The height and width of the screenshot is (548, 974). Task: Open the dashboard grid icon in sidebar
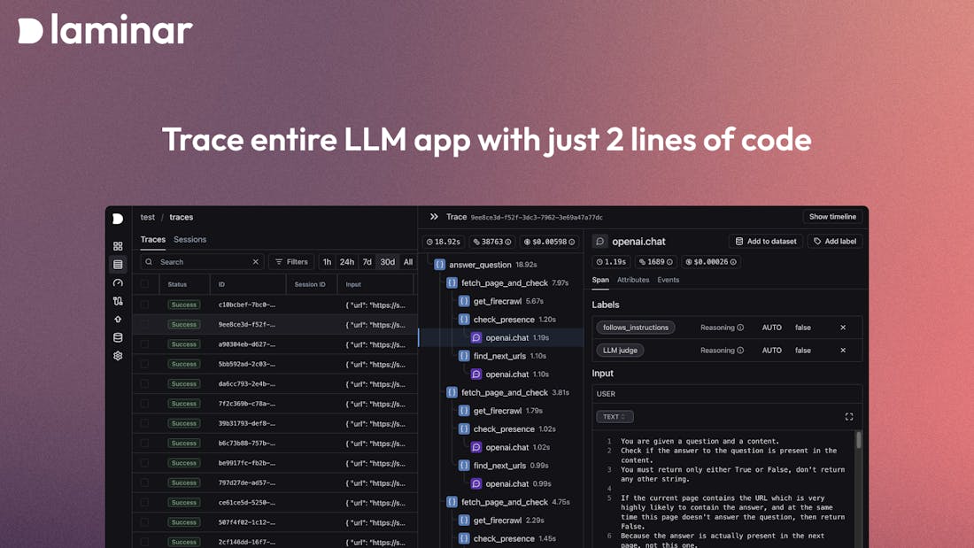click(118, 246)
